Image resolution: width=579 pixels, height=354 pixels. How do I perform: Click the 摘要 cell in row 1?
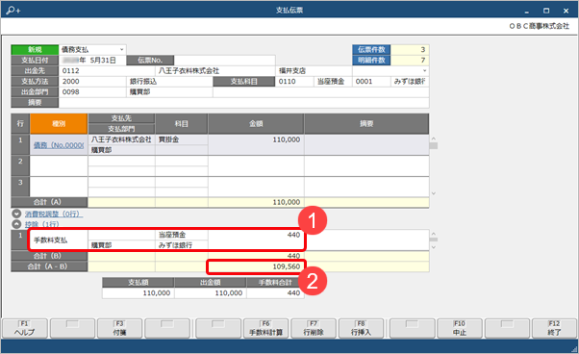click(x=366, y=144)
